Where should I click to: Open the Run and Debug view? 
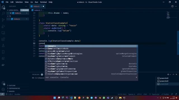[3, 26]
